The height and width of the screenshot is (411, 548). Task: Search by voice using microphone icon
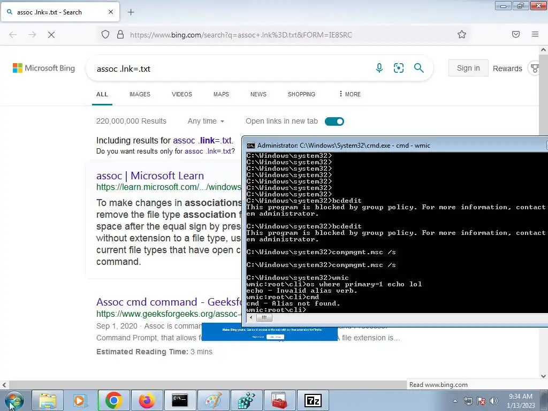click(x=379, y=68)
